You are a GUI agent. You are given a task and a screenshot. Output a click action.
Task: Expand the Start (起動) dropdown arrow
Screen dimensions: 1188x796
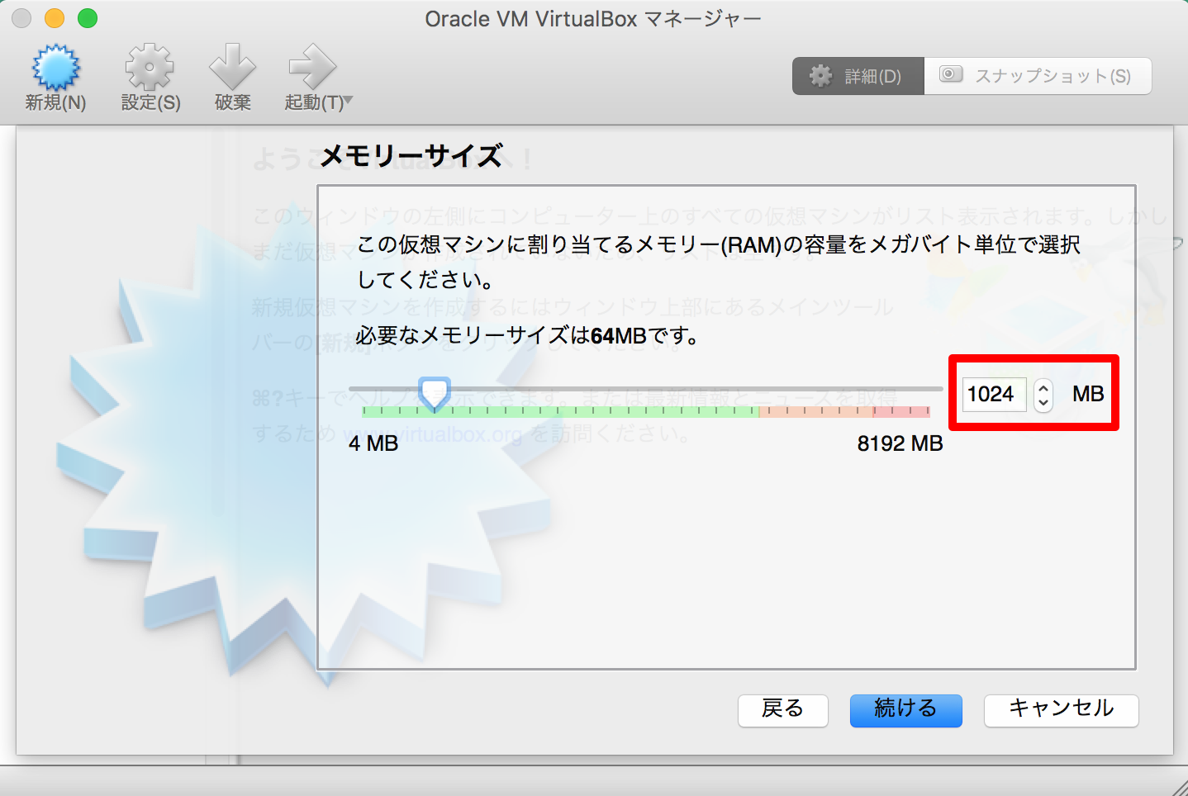(x=348, y=101)
